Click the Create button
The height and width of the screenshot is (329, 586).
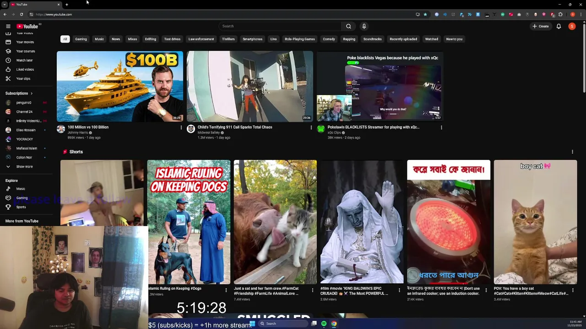coord(540,27)
